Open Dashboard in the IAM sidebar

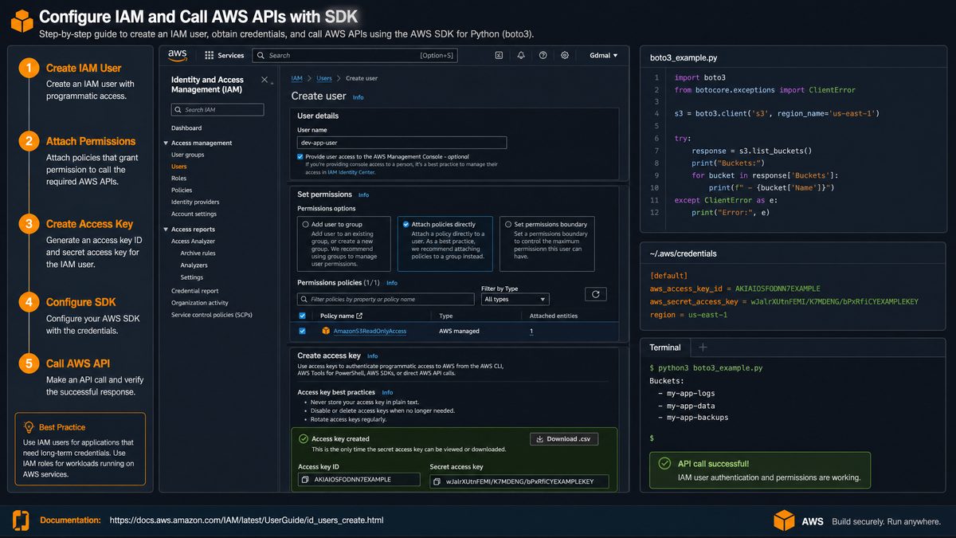[186, 128]
